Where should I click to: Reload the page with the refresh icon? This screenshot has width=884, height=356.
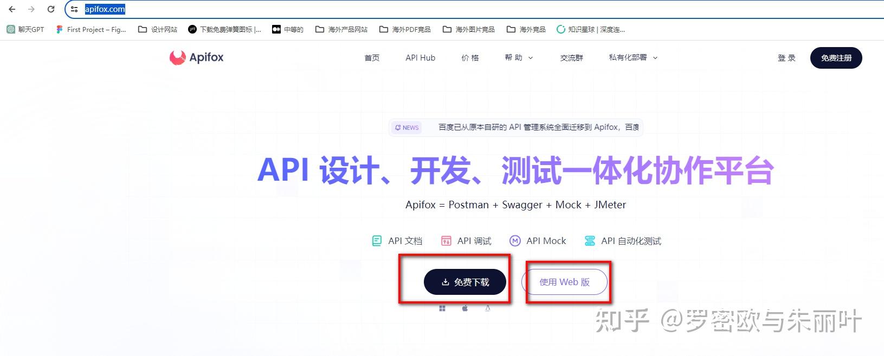click(x=51, y=9)
